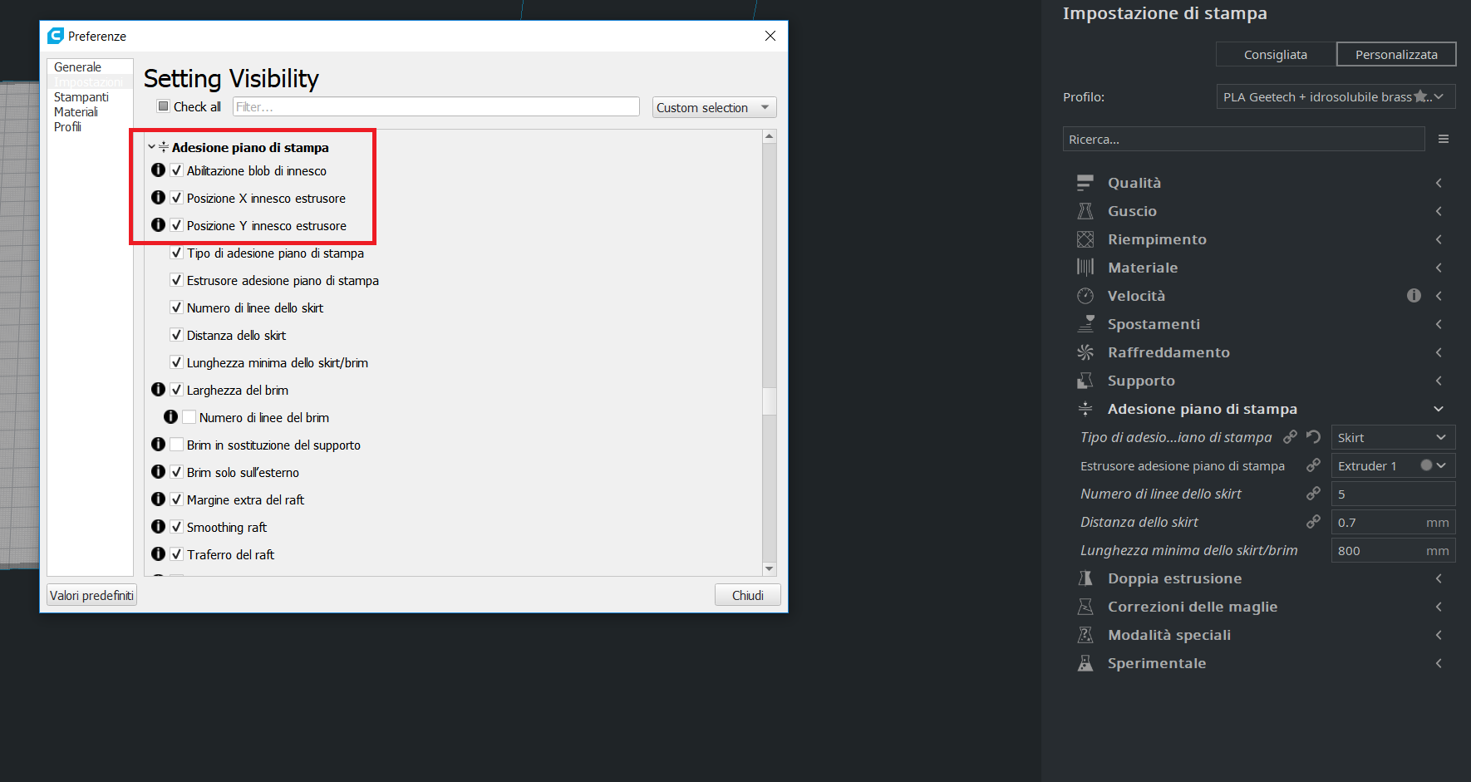1471x782 pixels.
Task: Click info icon beside Abilitazione blob di innesco
Action: point(158,170)
